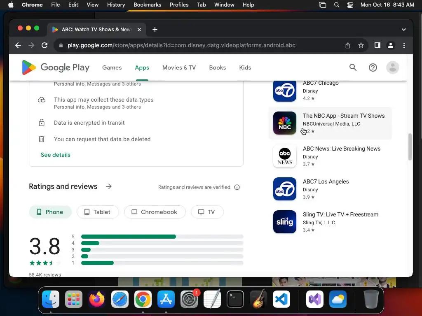Open the Movies & TV tab
Image resolution: width=422 pixels, height=316 pixels.
click(179, 68)
